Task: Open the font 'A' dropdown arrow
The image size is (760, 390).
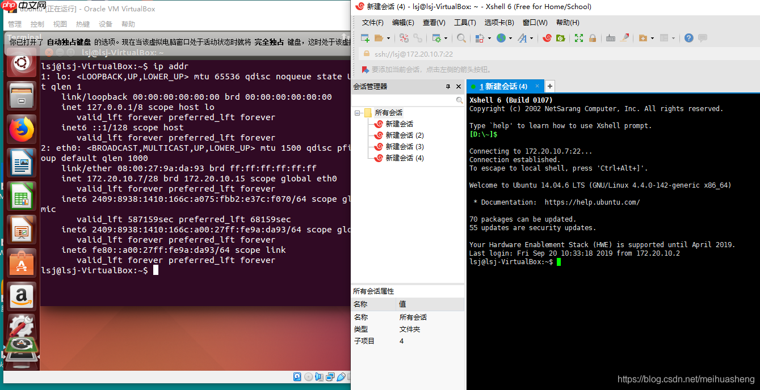Action: [x=532, y=38]
